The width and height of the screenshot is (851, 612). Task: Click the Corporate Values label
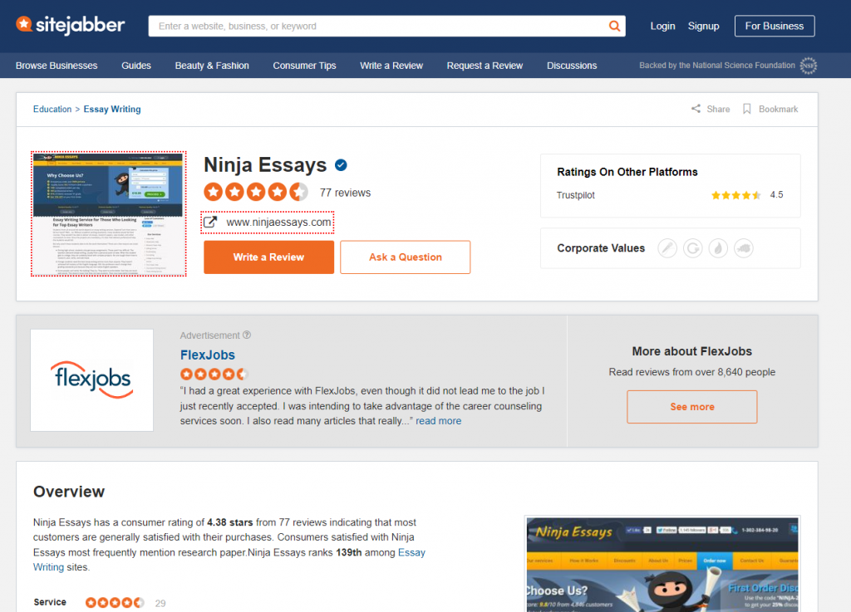point(601,248)
